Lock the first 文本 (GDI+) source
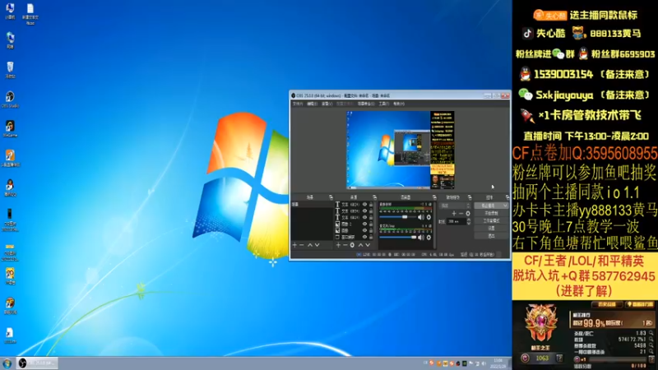 pos(371,204)
